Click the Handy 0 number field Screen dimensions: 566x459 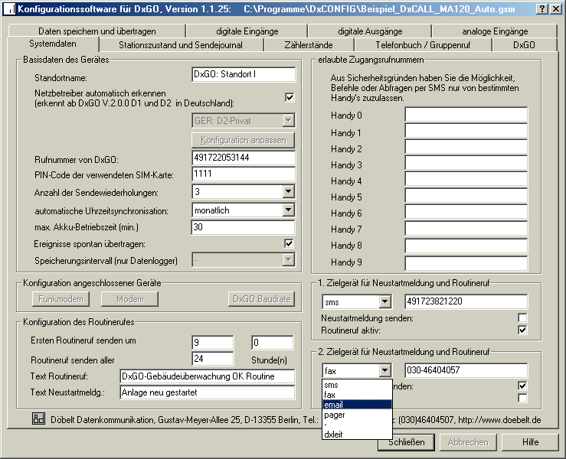click(466, 115)
